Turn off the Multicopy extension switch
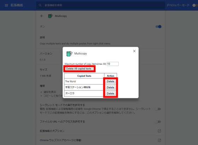The width and height of the screenshot is (198, 145). tap(158, 27)
